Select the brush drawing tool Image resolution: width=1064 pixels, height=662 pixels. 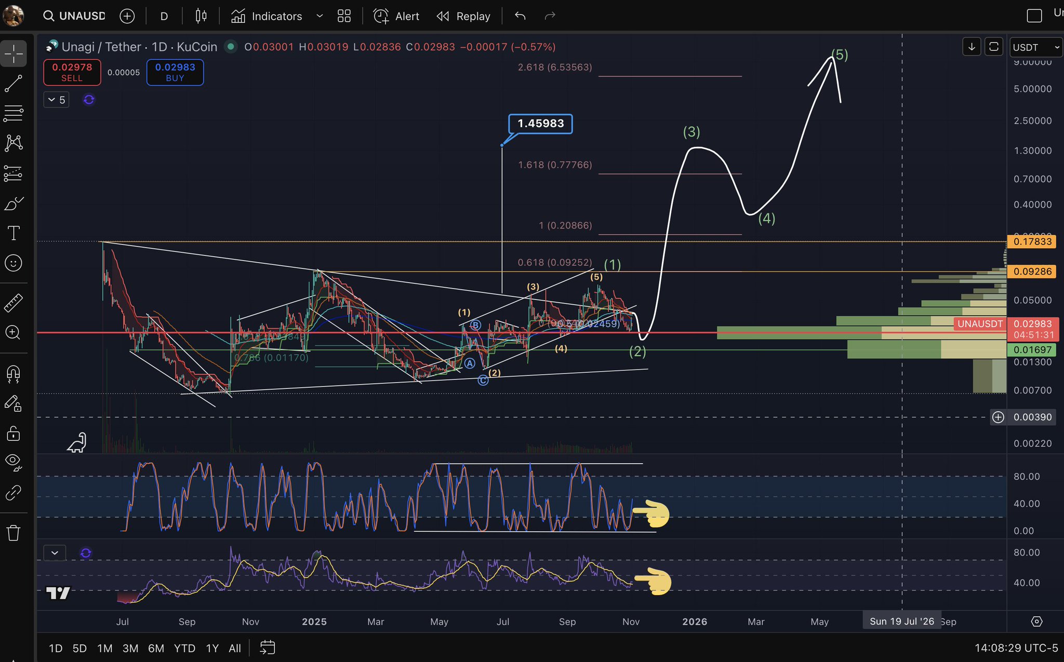point(14,204)
